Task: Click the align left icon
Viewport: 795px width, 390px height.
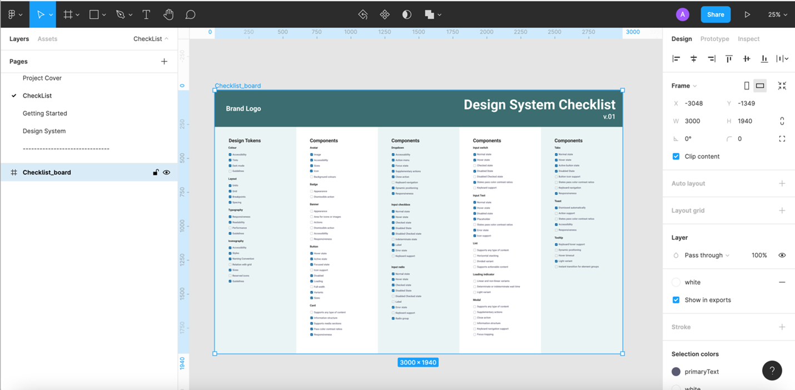Action: 676,59
